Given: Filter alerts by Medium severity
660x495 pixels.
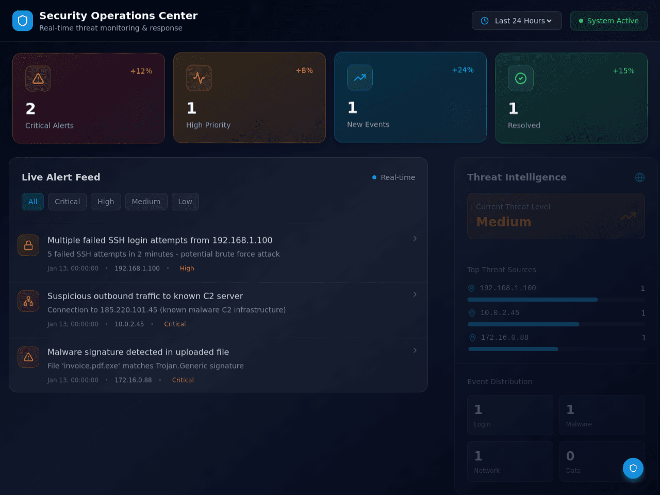Looking at the screenshot, I should click(x=146, y=202).
